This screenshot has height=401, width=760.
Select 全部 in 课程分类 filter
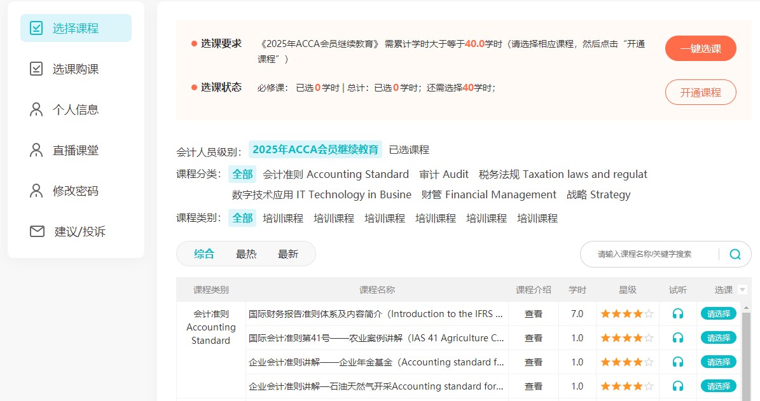(x=242, y=174)
